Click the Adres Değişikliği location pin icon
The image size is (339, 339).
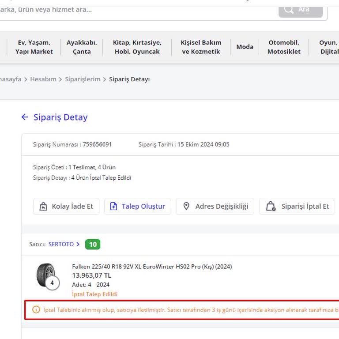[186, 206]
